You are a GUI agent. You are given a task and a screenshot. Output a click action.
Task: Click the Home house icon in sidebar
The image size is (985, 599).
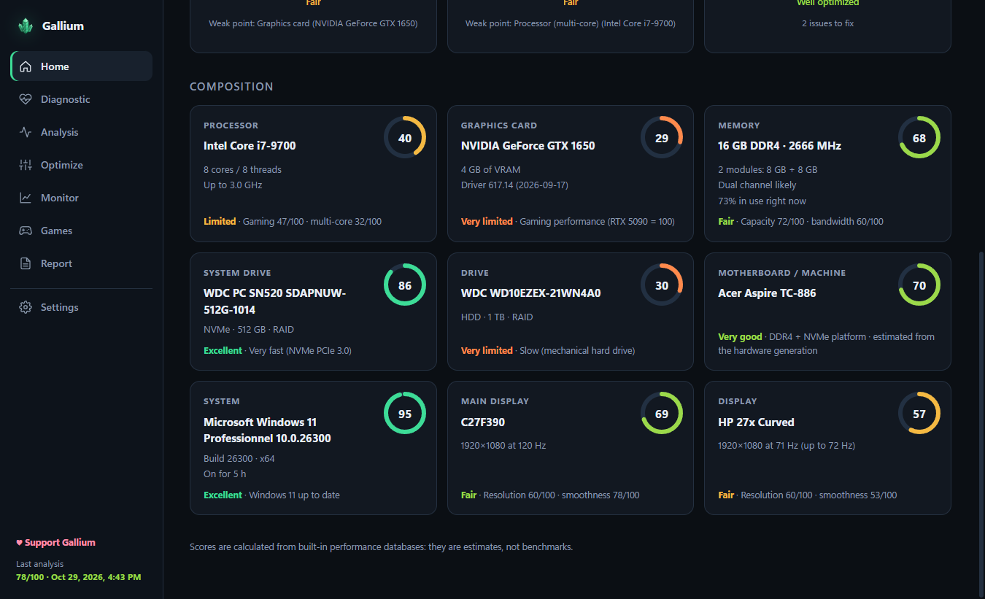26,66
